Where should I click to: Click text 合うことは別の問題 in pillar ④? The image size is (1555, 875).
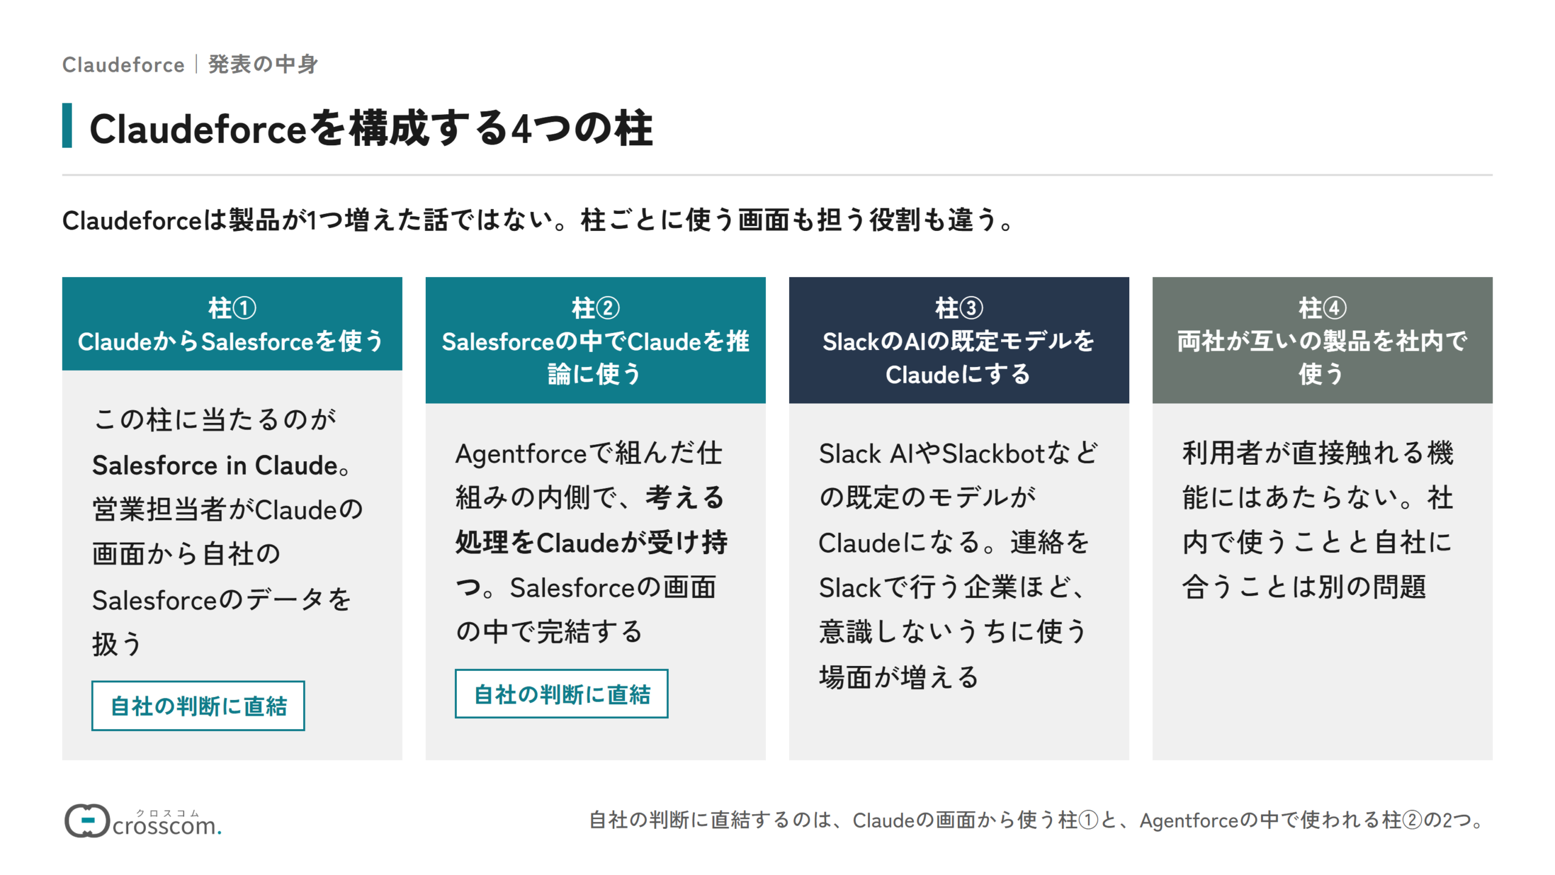pos(1304,587)
